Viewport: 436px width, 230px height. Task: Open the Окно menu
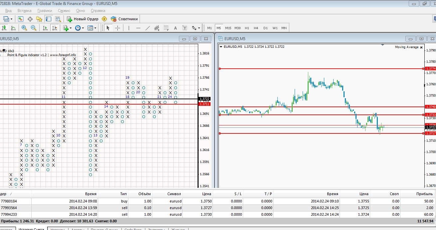pyautogui.click(x=80, y=11)
